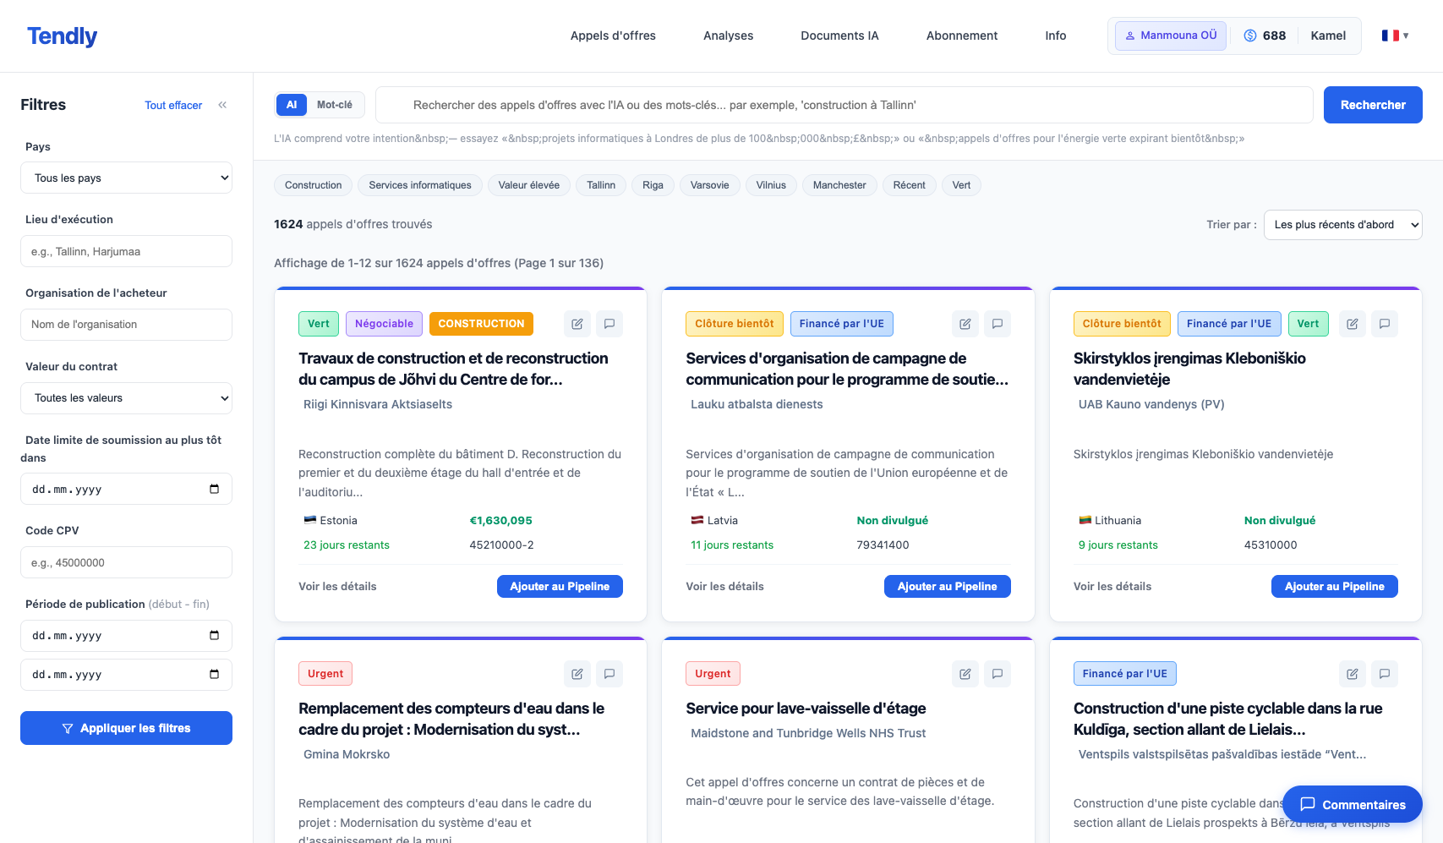Toggle the Vert quick filter chip
Viewport: 1443px width, 843px height.
(x=961, y=185)
